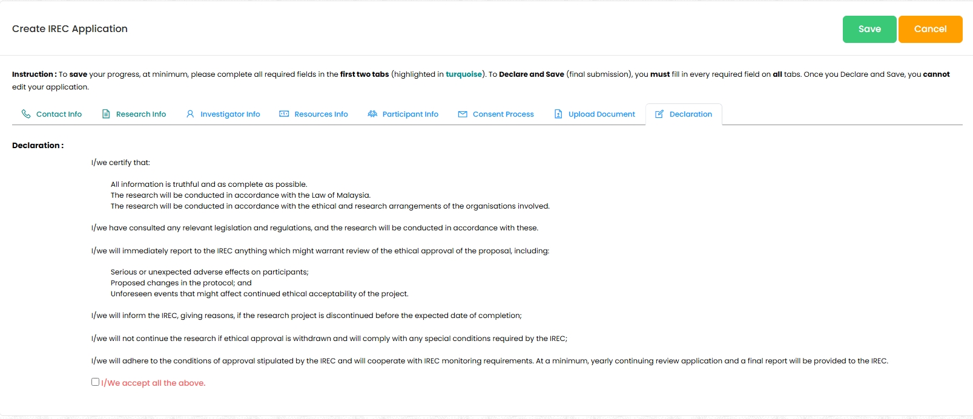973x419 pixels.
Task: Open the Upload Document tab
Action: click(595, 114)
